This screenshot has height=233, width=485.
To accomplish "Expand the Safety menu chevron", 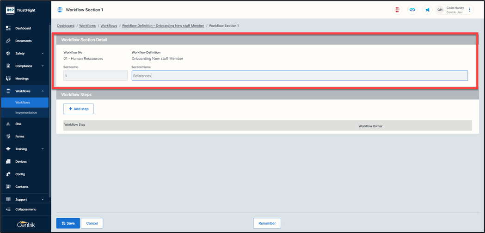I will [43, 54].
